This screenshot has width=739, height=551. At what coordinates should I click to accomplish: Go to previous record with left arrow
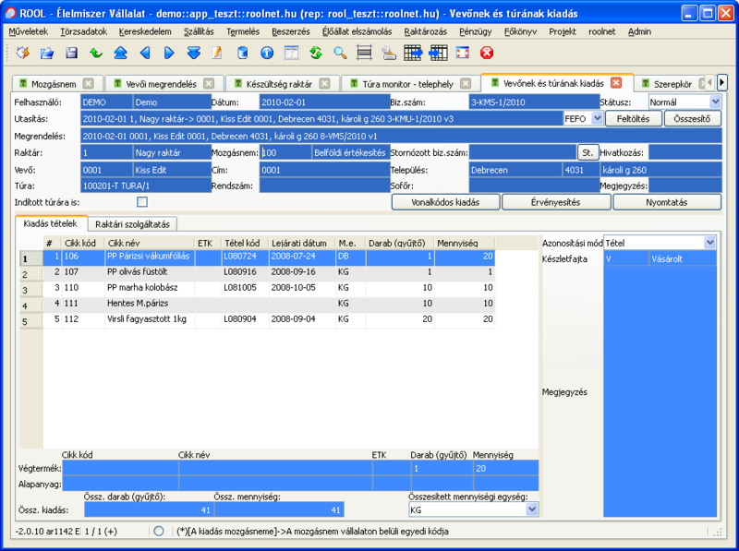(144, 53)
